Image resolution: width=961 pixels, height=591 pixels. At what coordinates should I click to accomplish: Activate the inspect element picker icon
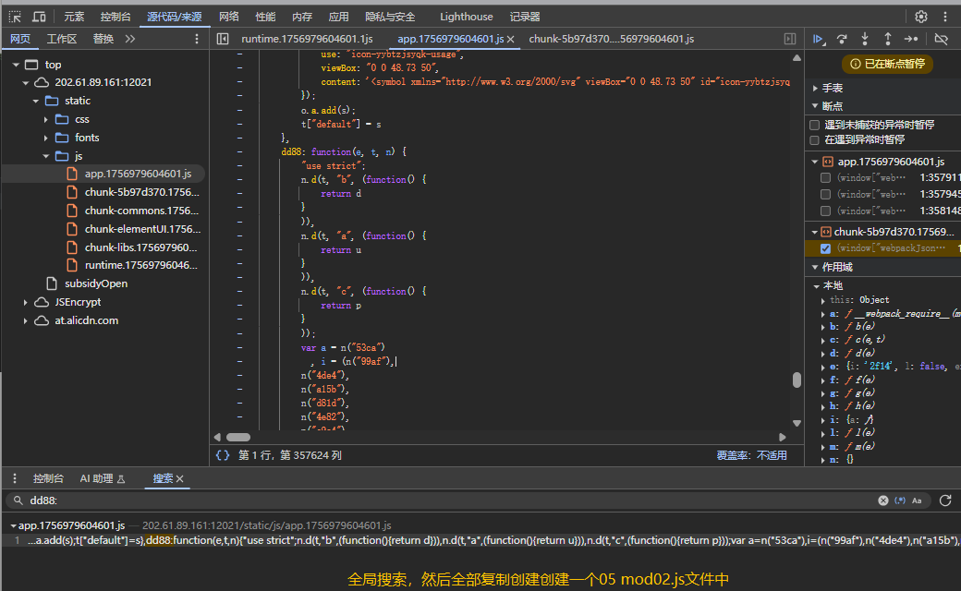coord(15,17)
